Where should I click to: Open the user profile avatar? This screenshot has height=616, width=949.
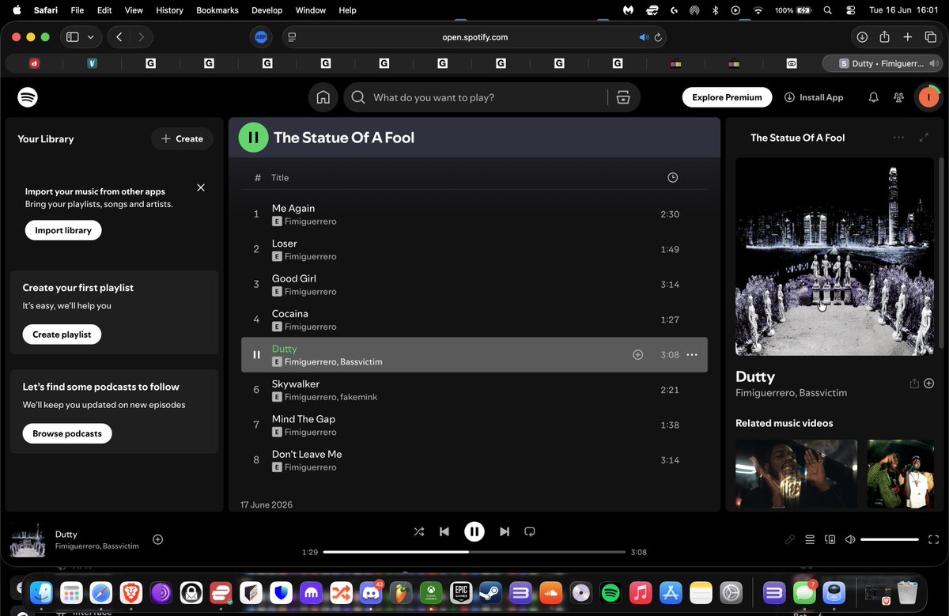[x=927, y=97]
